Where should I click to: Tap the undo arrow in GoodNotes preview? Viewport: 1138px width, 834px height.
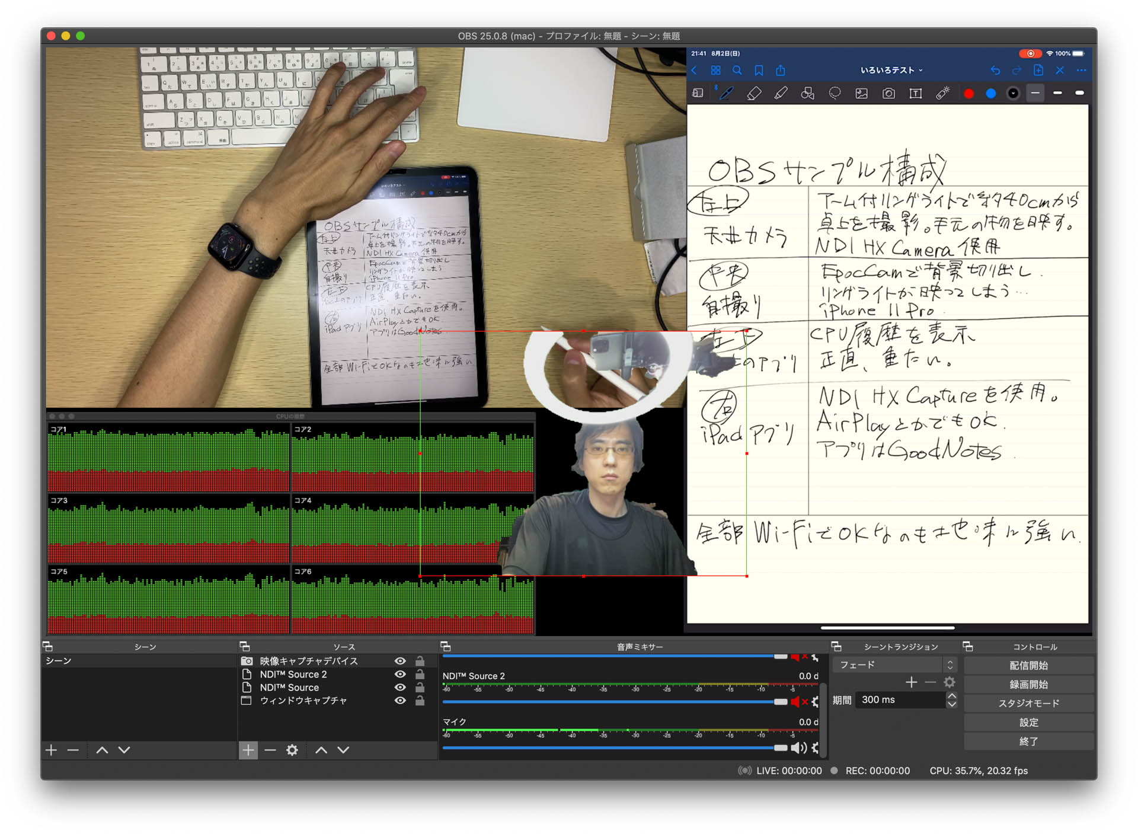coord(995,71)
